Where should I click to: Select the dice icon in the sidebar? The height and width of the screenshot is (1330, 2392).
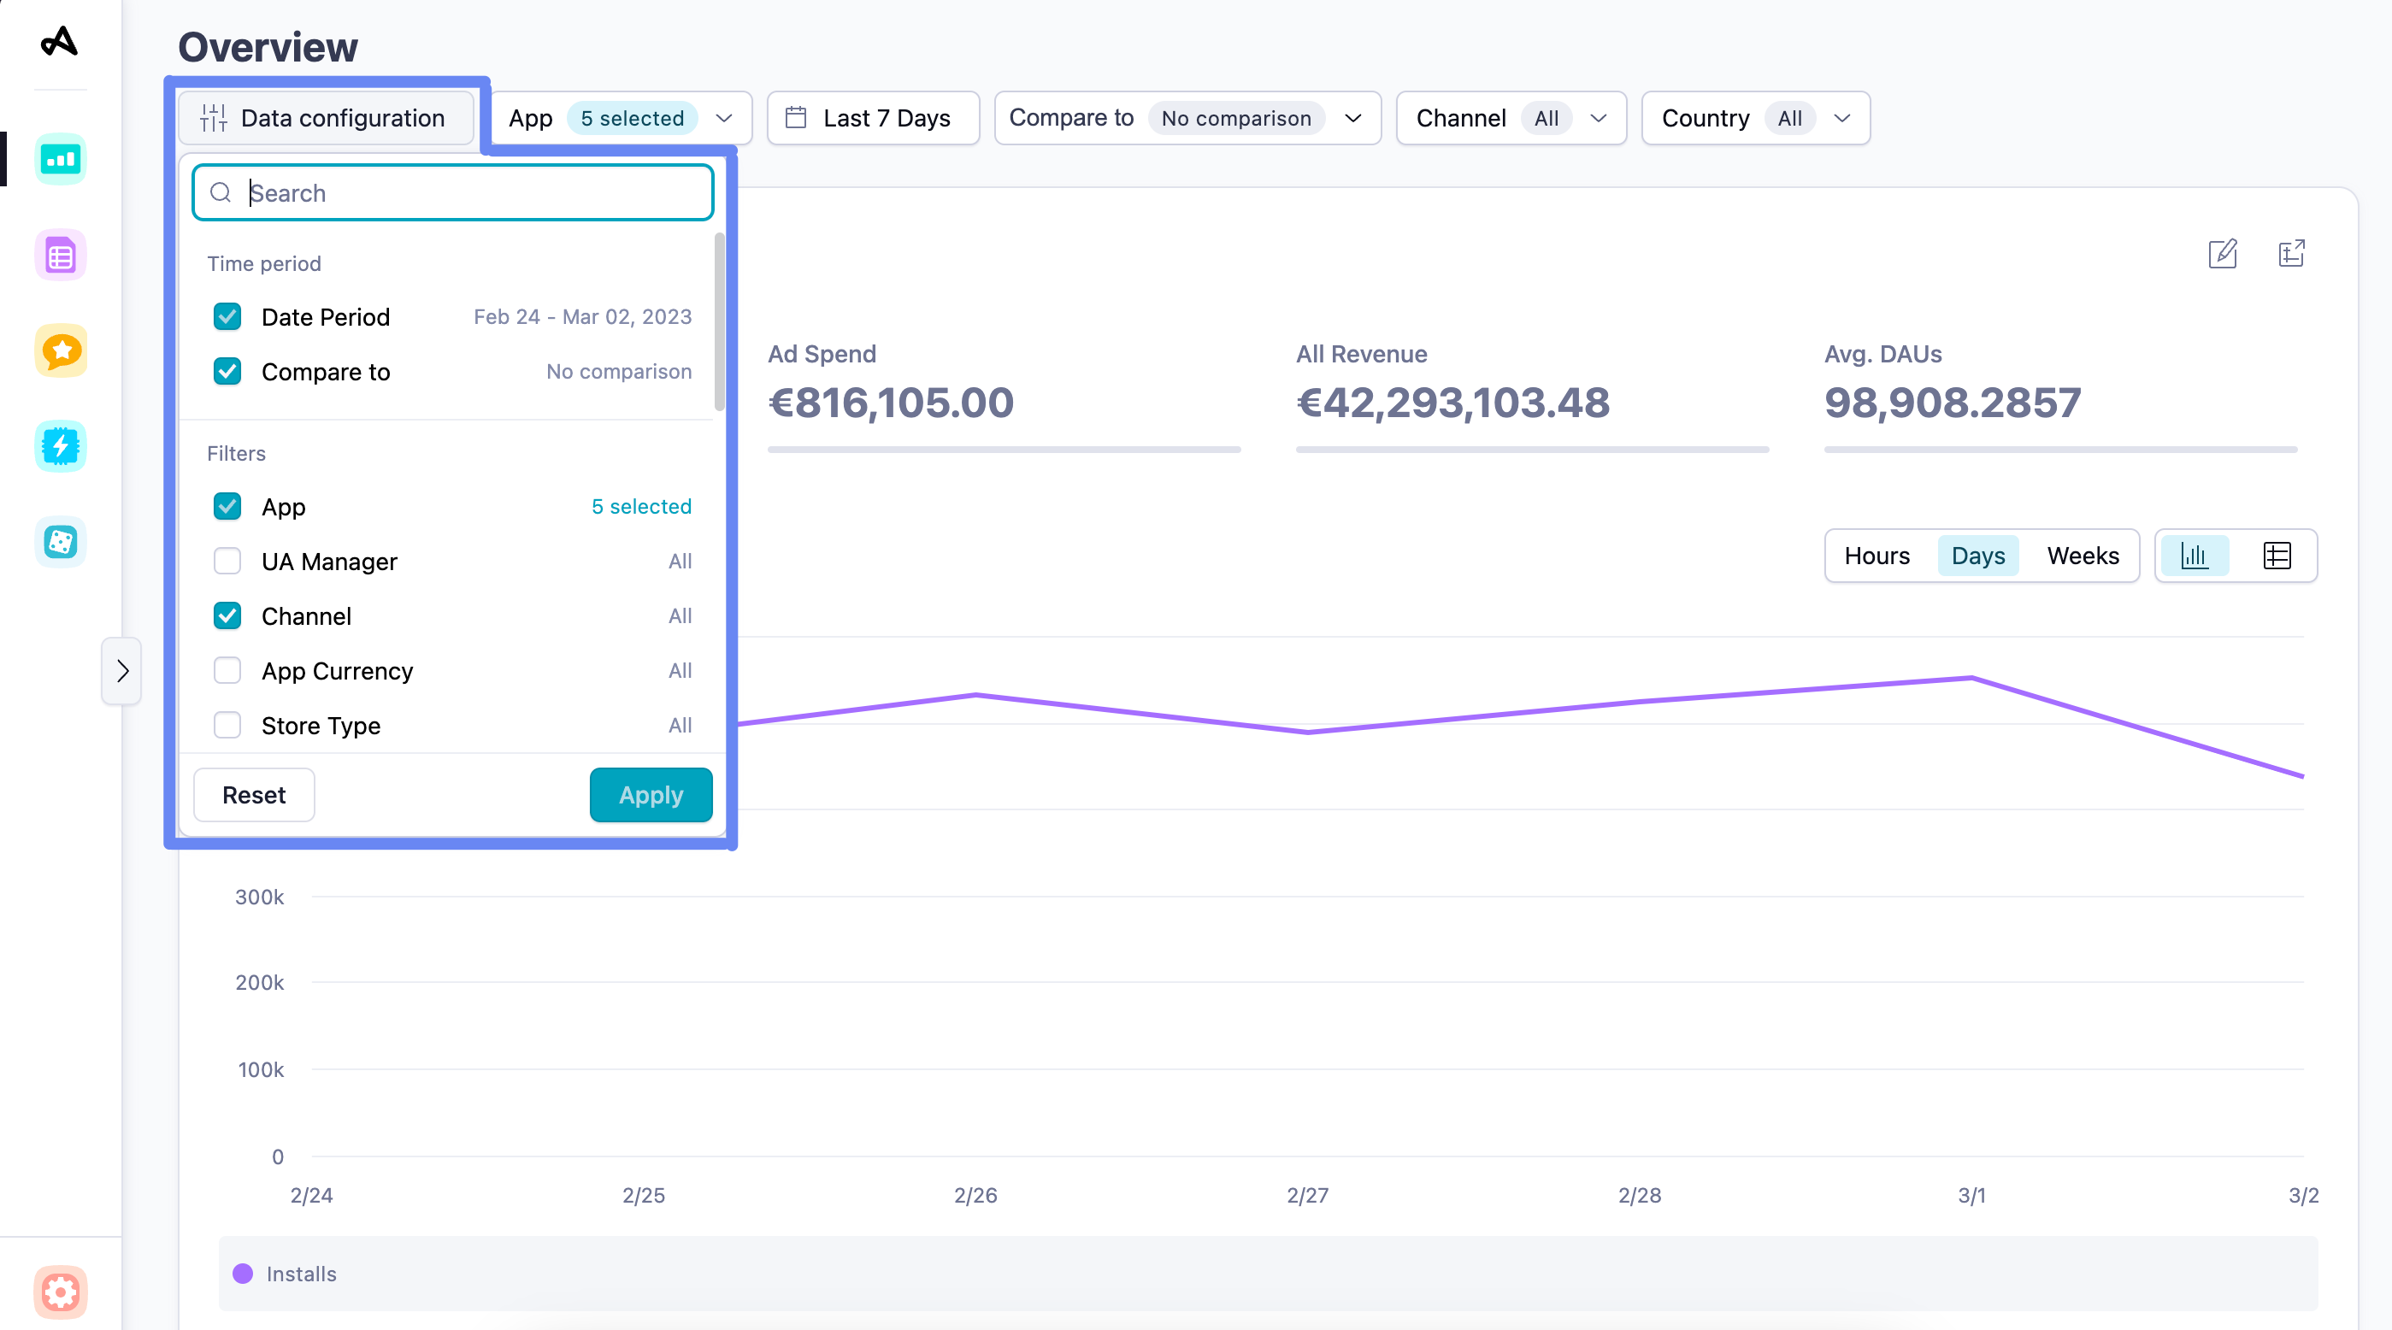click(x=60, y=541)
